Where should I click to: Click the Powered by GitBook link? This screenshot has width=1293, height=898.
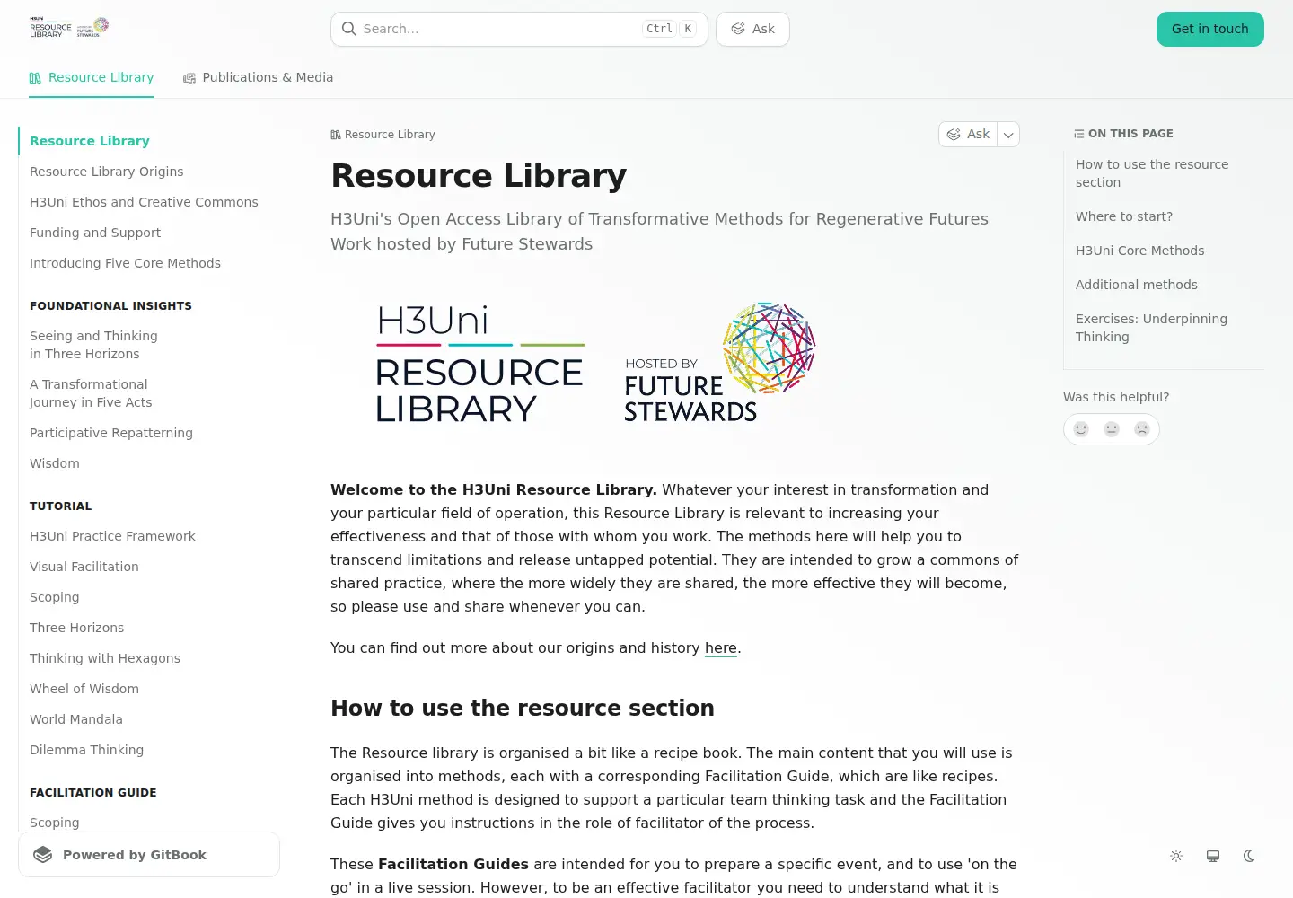(x=149, y=855)
